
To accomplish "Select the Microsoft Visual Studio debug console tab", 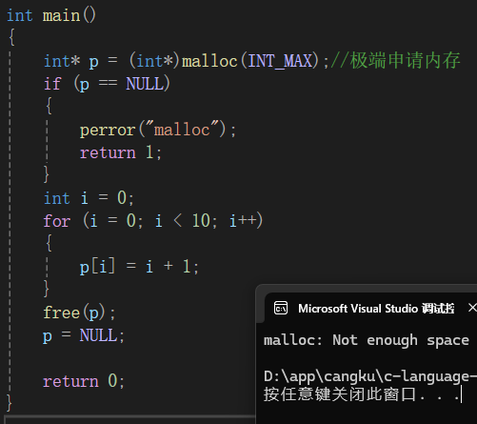I will click(x=370, y=308).
